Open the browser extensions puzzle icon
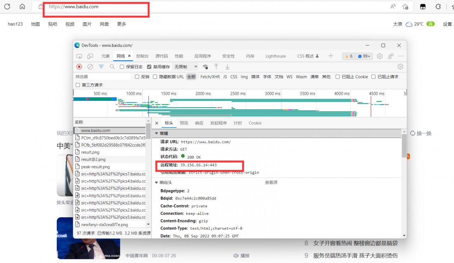This screenshot has height=263, width=454. pos(438,6)
